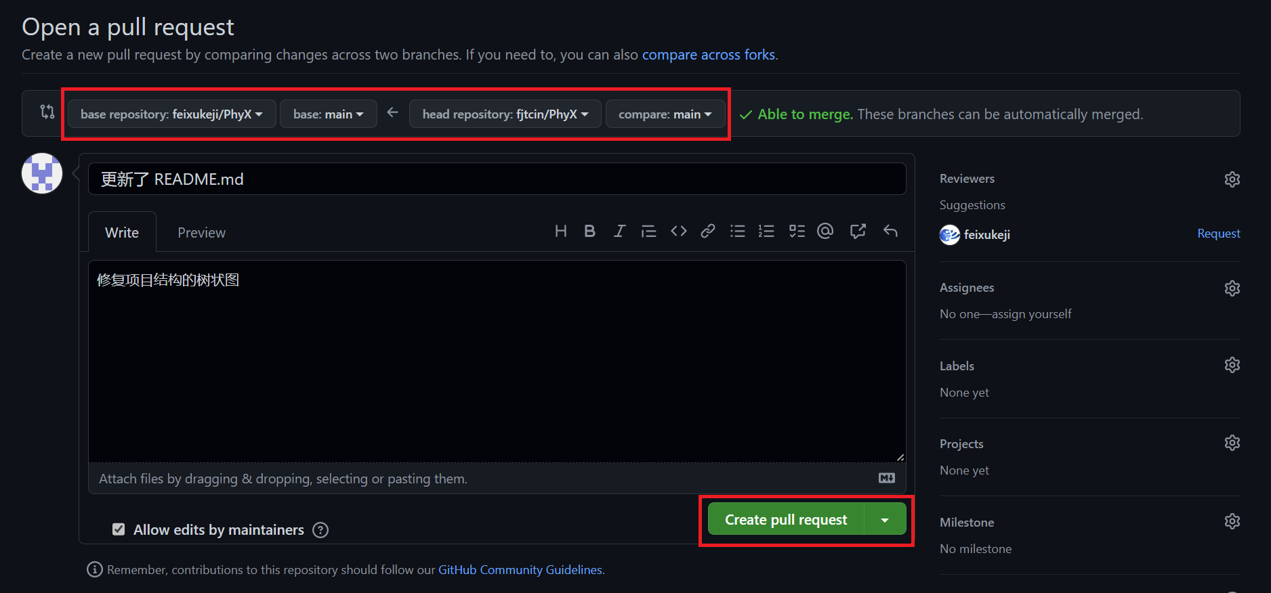Switch to the Write tab
The width and height of the screenshot is (1271, 593).
[122, 232]
